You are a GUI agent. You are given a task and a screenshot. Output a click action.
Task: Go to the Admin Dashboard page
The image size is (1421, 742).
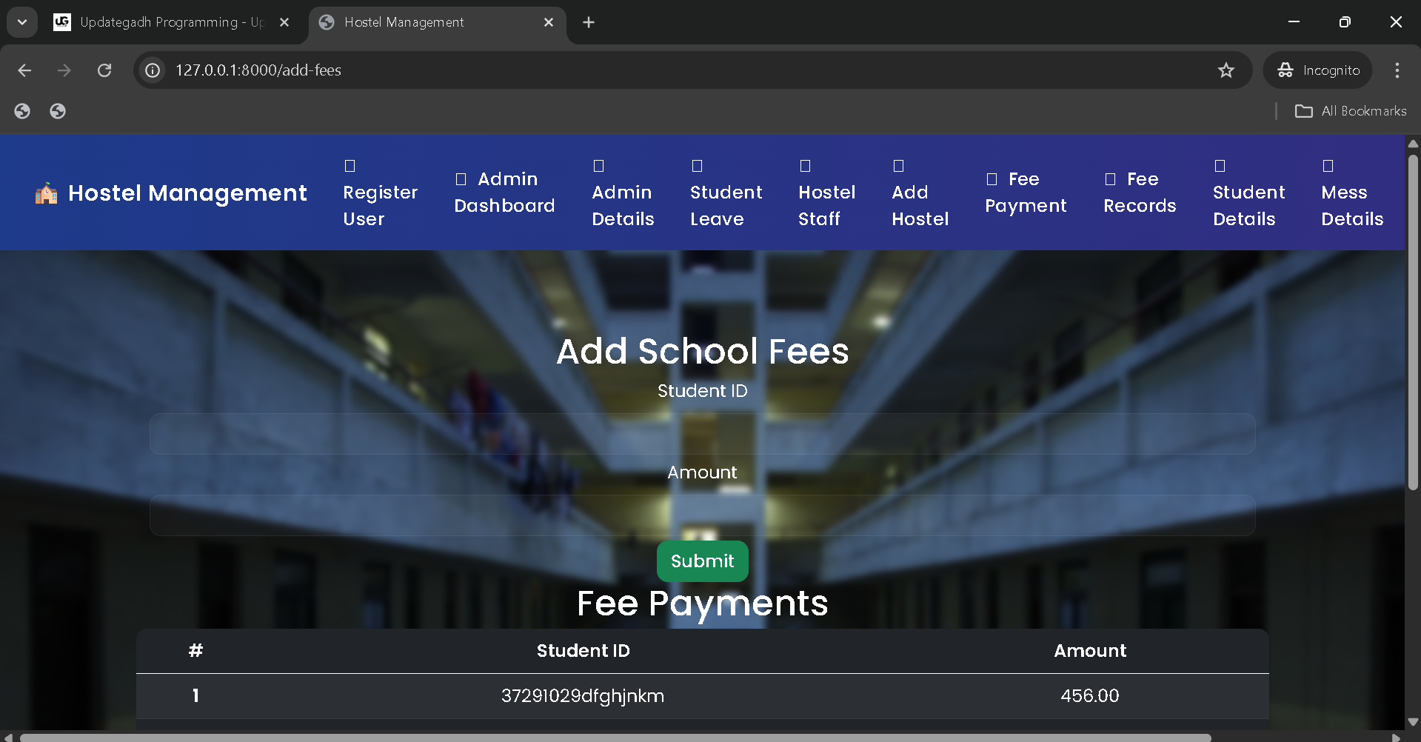(x=504, y=193)
